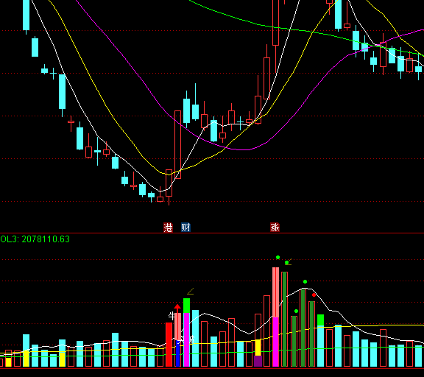Click the red dot signal in volume panel

pyautogui.click(x=314, y=295)
